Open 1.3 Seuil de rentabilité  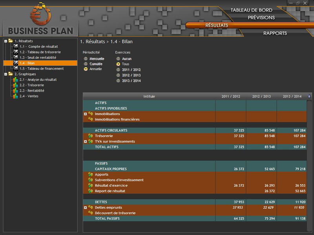tap(38, 58)
